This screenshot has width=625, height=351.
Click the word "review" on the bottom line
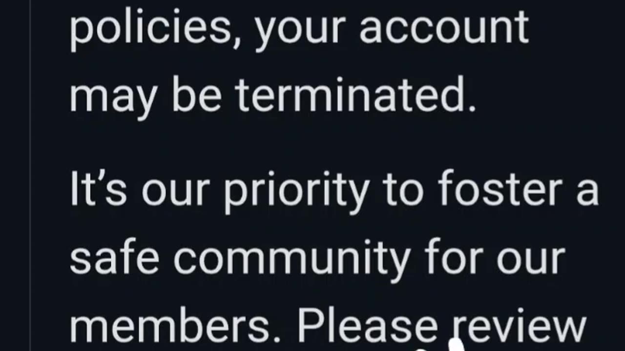519,327
